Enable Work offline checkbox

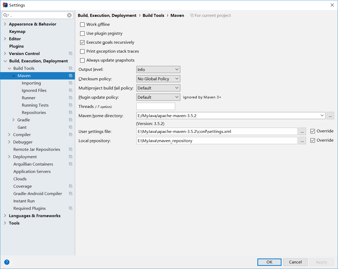[82, 24]
